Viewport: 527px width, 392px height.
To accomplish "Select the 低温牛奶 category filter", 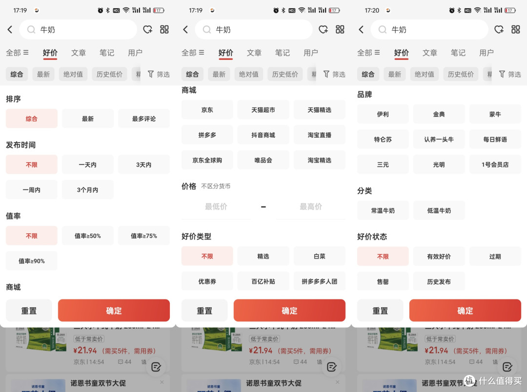I will coord(439,210).
